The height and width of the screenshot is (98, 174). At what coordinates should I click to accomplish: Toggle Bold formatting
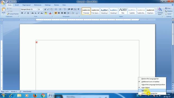coord(22,13)
